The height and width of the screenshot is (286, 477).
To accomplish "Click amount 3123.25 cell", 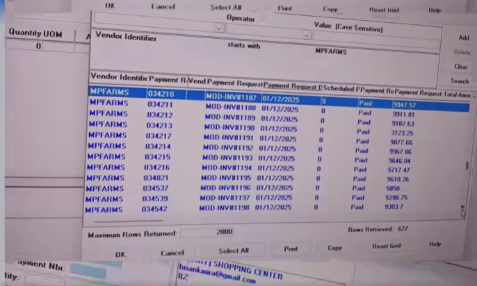I will coord(402,133).
